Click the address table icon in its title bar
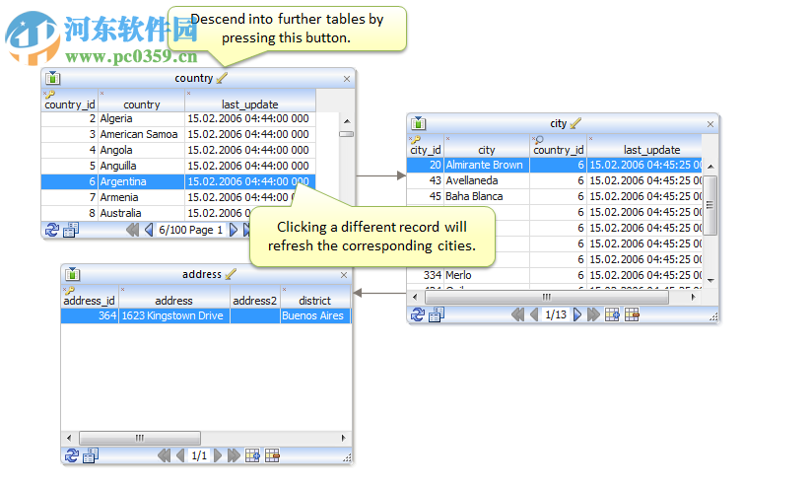Image resolution: width=810 pixels, height=486 pixels. (72, 274)
